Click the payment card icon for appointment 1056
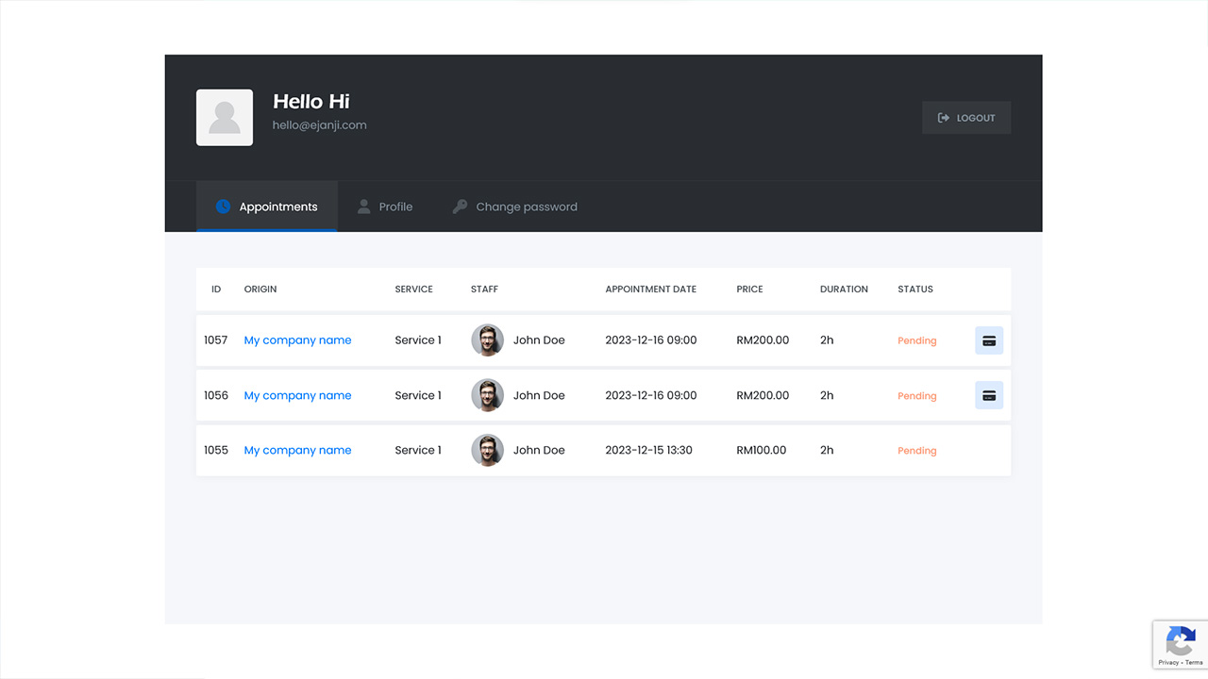The image size is (1208, 679). (988, 395)
